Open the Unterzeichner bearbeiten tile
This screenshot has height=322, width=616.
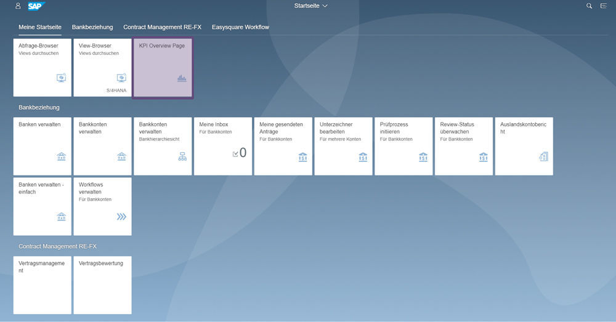pyautogui.click(x=343, y=146)
